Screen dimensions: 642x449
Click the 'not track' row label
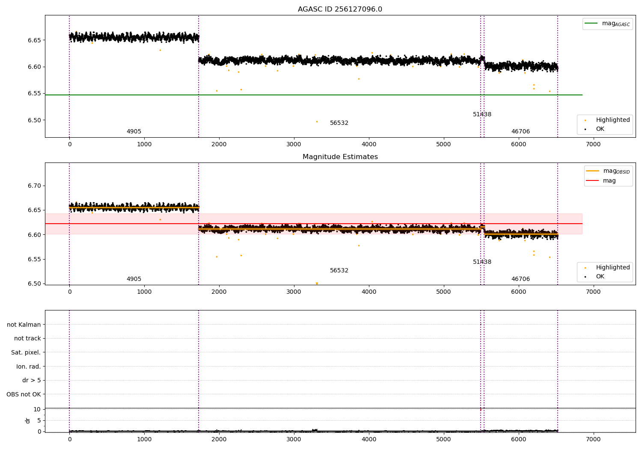pyautogui.click(x=27, y=339)
